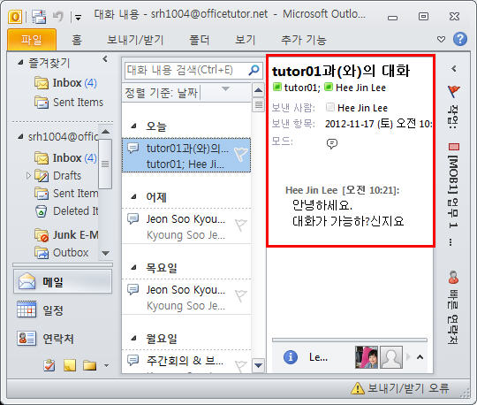Toggle flag on Thursday's Jeon Soo Kyou item
The image size is (477, 405).
click(240, 295)
